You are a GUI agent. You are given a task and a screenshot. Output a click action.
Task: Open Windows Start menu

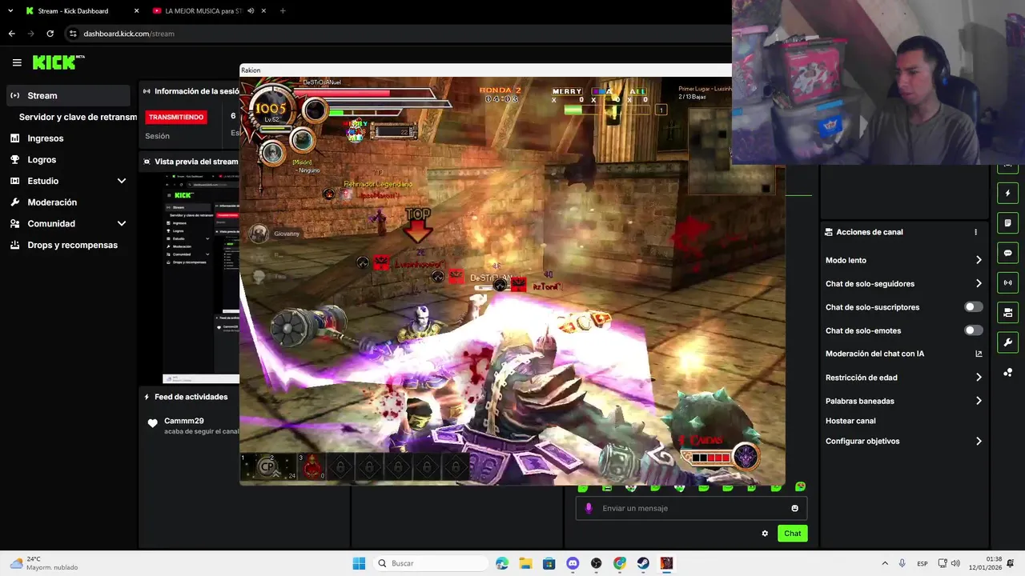point(359,563)
